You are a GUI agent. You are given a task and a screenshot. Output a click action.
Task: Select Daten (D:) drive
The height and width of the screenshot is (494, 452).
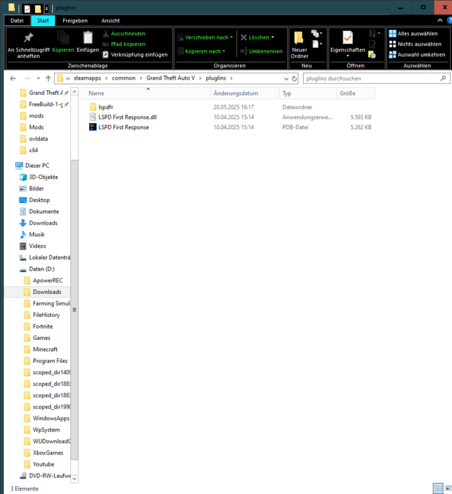click(42, 269)
